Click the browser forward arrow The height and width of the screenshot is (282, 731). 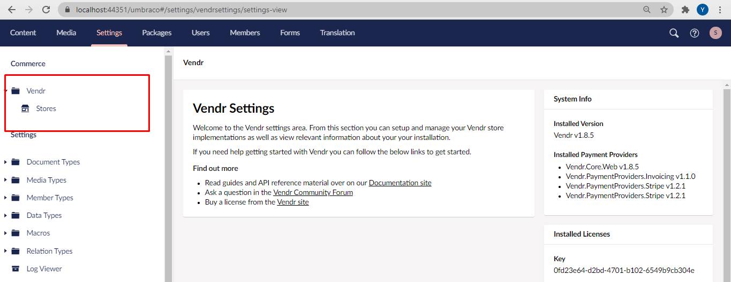click(29, 10)
